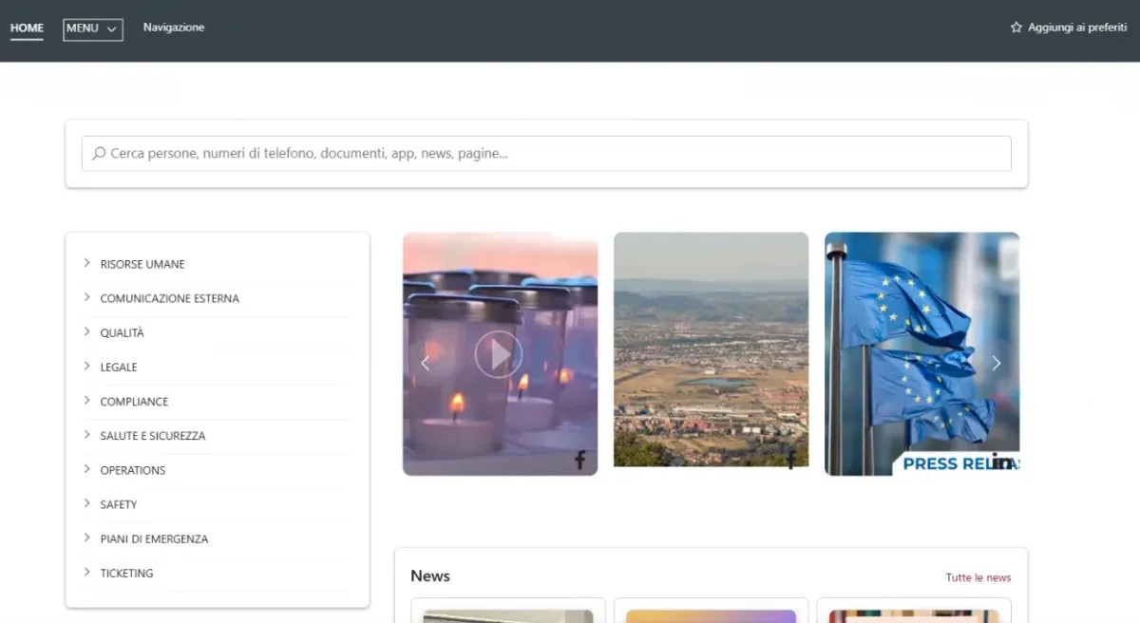The height and width of the screenshot is (623, 1140).
Task: Expand the COMPLIANCE chevron
Action: [x=86, y=400]
